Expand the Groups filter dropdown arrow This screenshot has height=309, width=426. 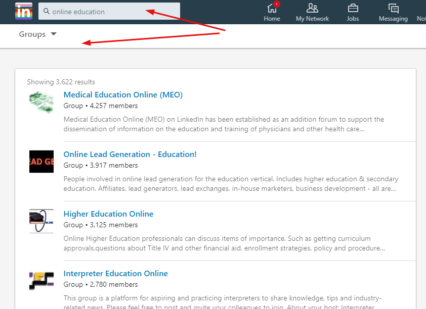54,34
